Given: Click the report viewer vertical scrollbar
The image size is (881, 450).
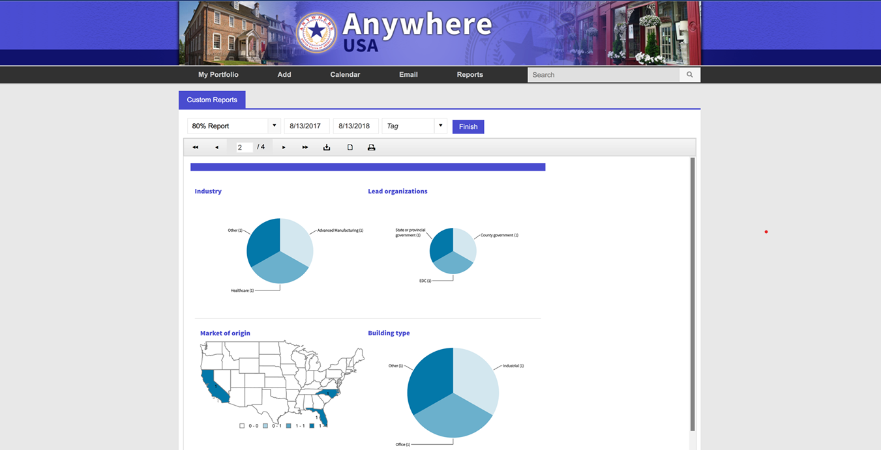Looking at the screenshot, I should click(692, 293).
